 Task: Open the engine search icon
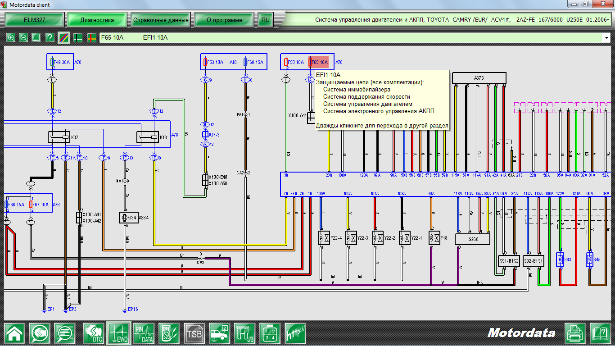[40, 333]
